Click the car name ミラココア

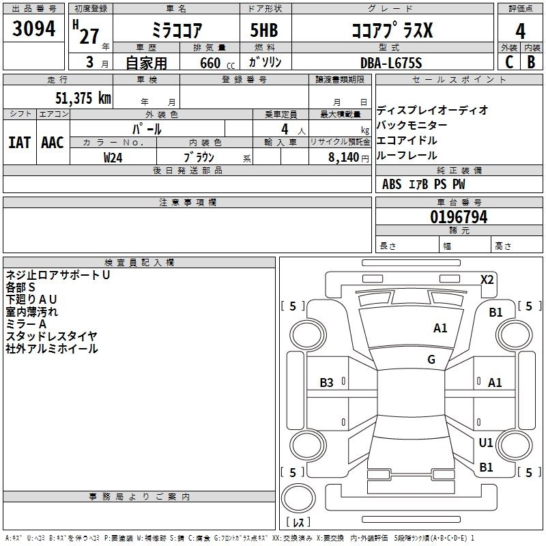point(175,31)
